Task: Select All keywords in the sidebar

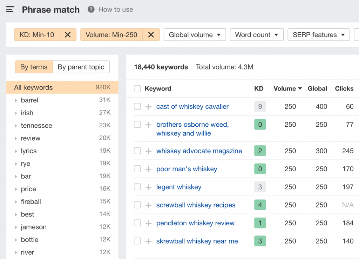Action: 62,87
